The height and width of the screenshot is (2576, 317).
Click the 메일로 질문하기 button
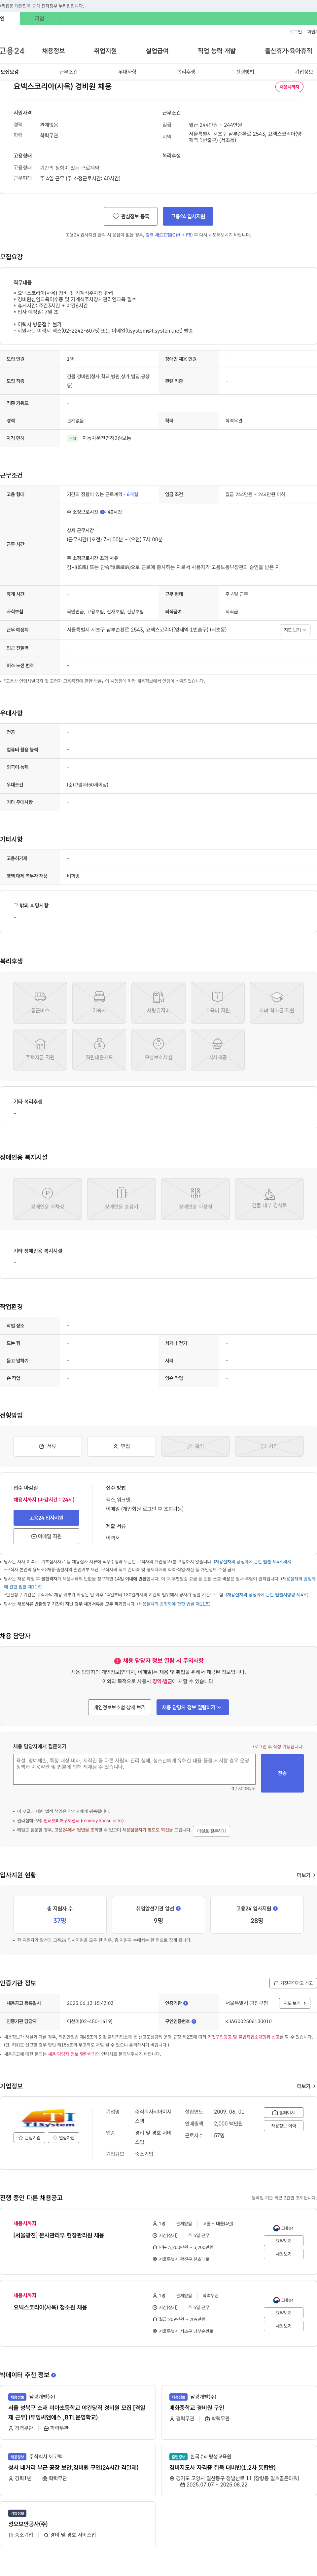pyautogui.click(x=211, y=1831)
